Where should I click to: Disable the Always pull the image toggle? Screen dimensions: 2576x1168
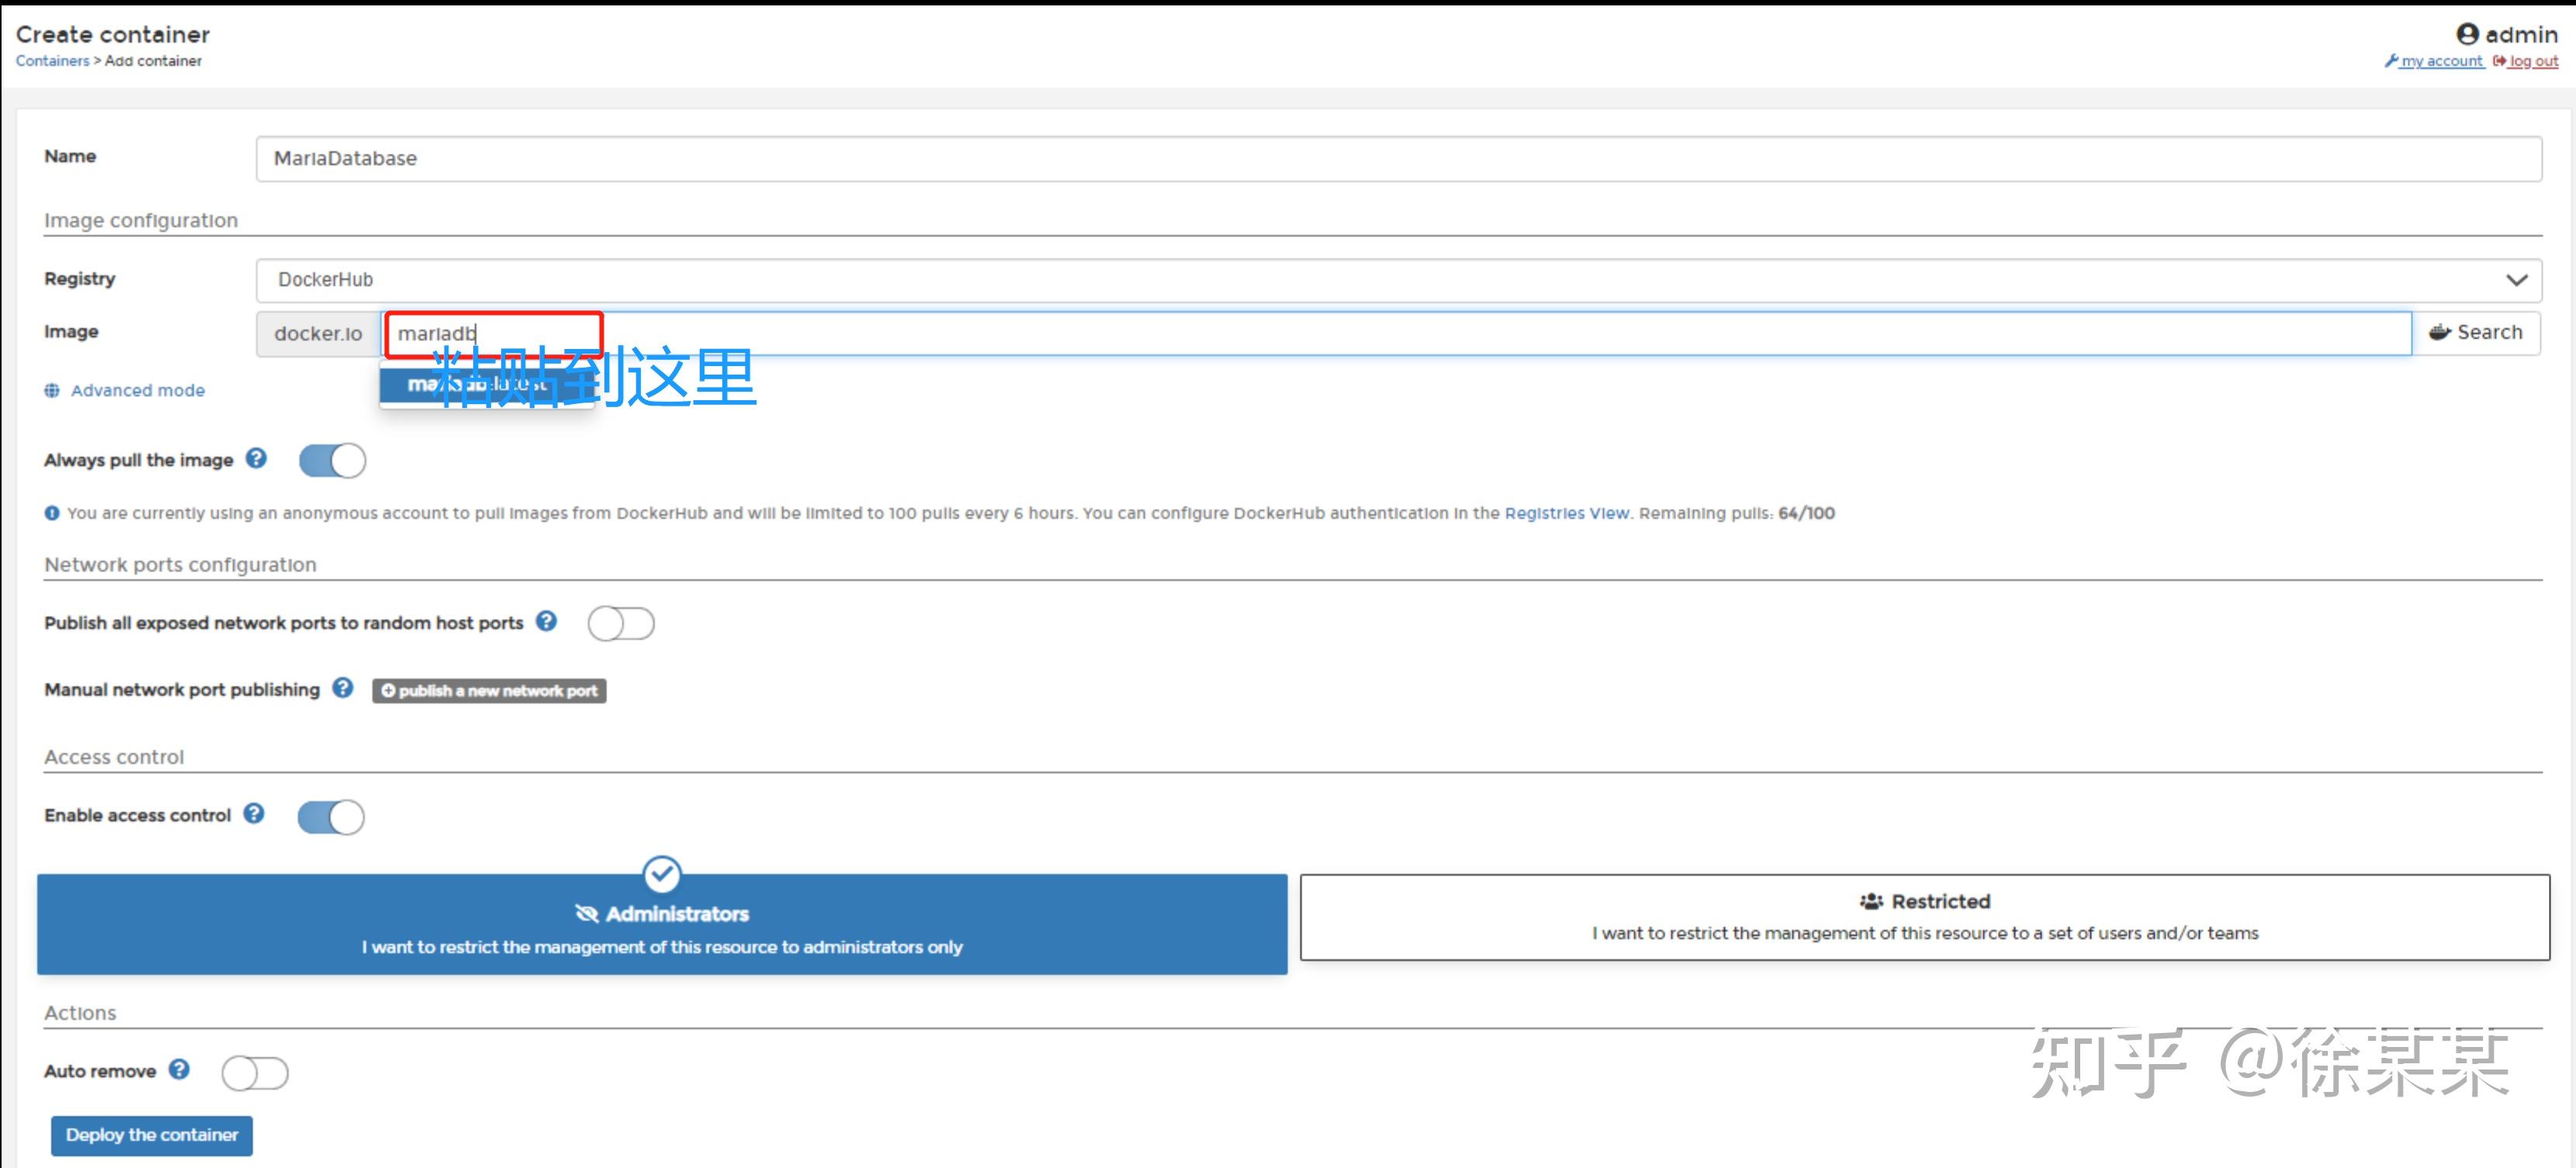(332, 461)
